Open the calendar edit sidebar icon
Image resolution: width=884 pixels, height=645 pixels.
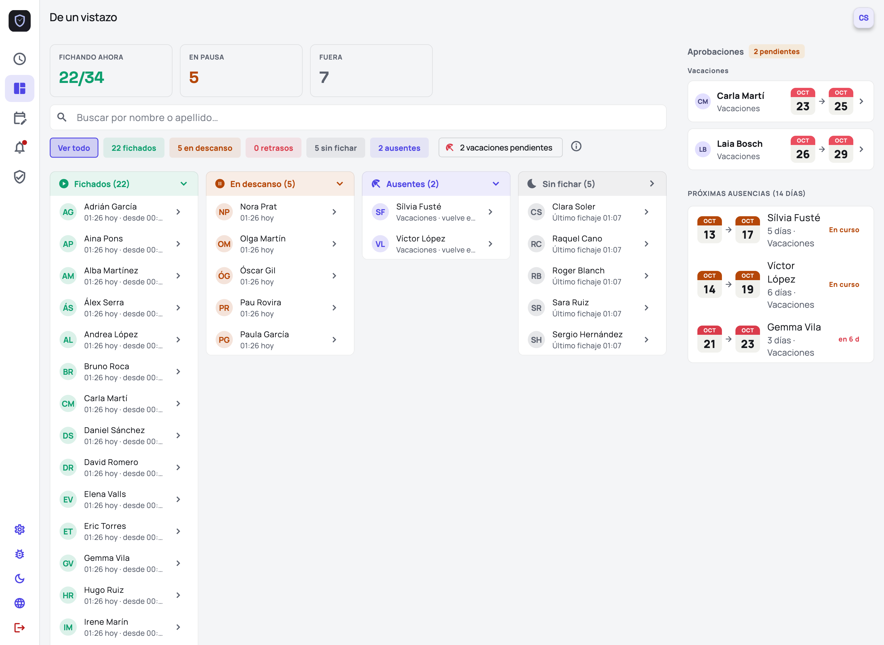(20, 118)
